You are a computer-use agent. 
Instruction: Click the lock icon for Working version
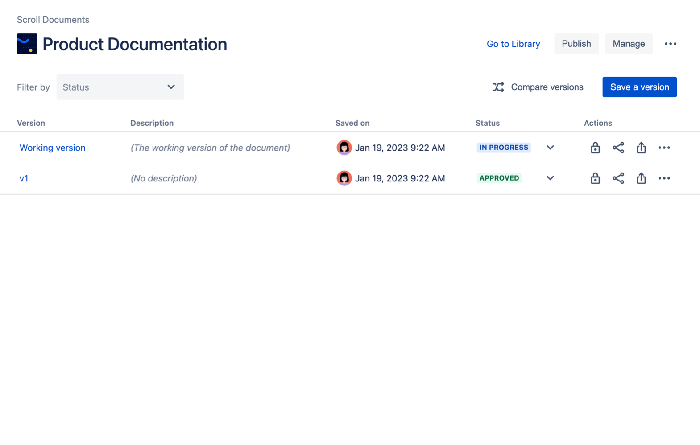coord(595,148)
